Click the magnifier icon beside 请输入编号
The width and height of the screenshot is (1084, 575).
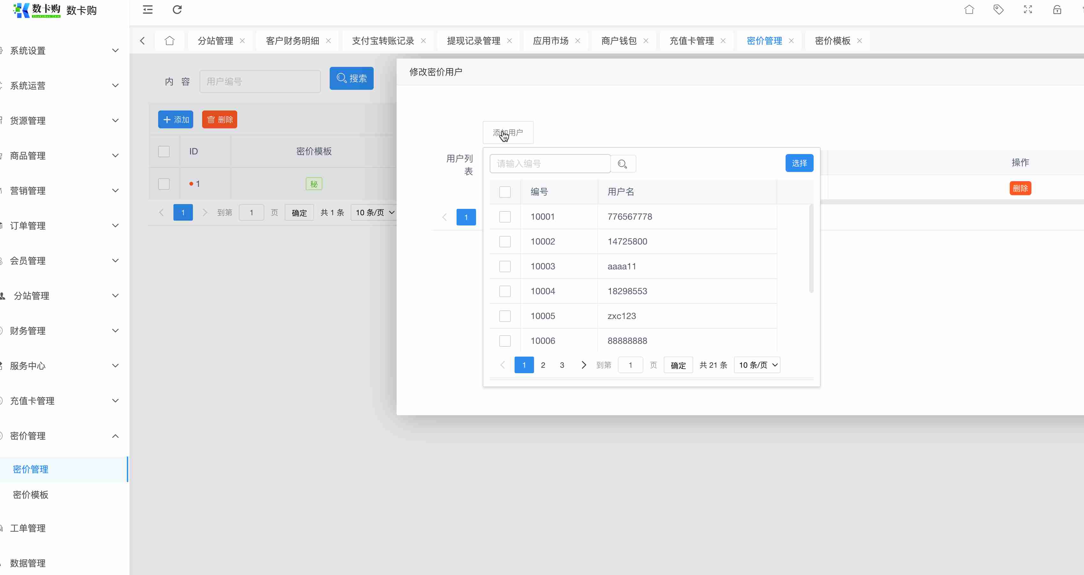pyautogui.click(x=622, y=164)
